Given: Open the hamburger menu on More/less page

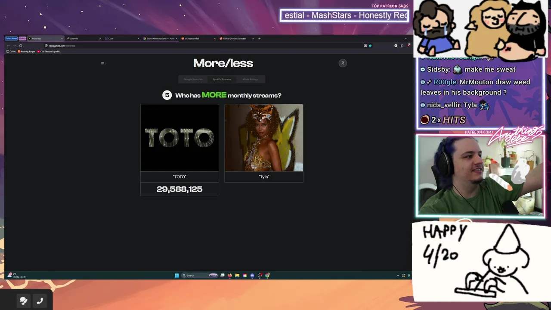Looking at the screenshot, I should (102, 63).
